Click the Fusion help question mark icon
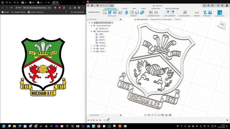The height and width of the screenshot is (129, 230). [222, 5]
